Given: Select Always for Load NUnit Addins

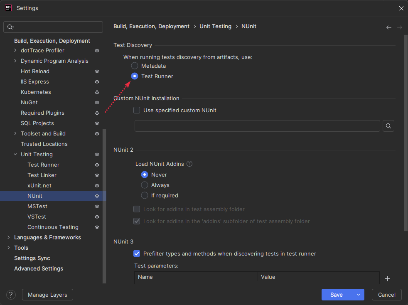Looking at the screenshot, I should pyautogui.click(x=145, y=185).
